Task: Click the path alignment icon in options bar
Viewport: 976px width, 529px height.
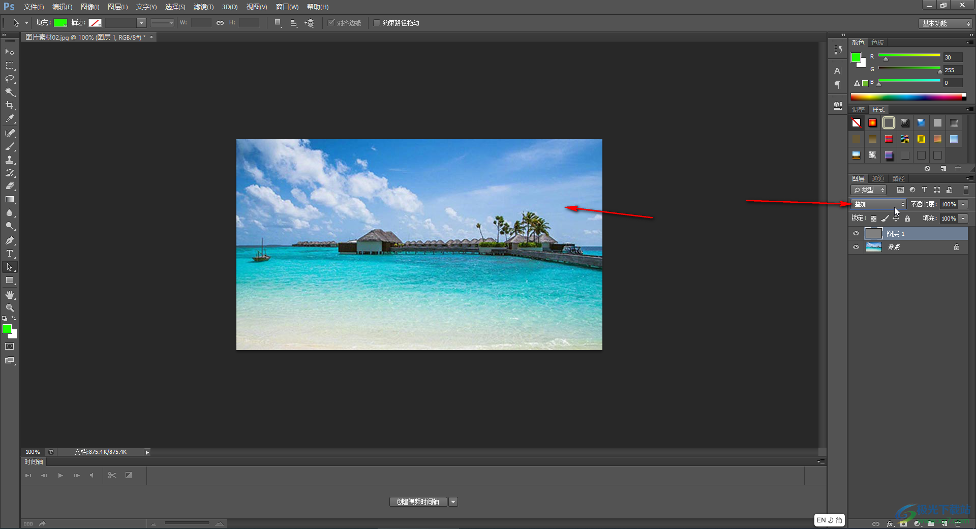Action: point(293,23)
